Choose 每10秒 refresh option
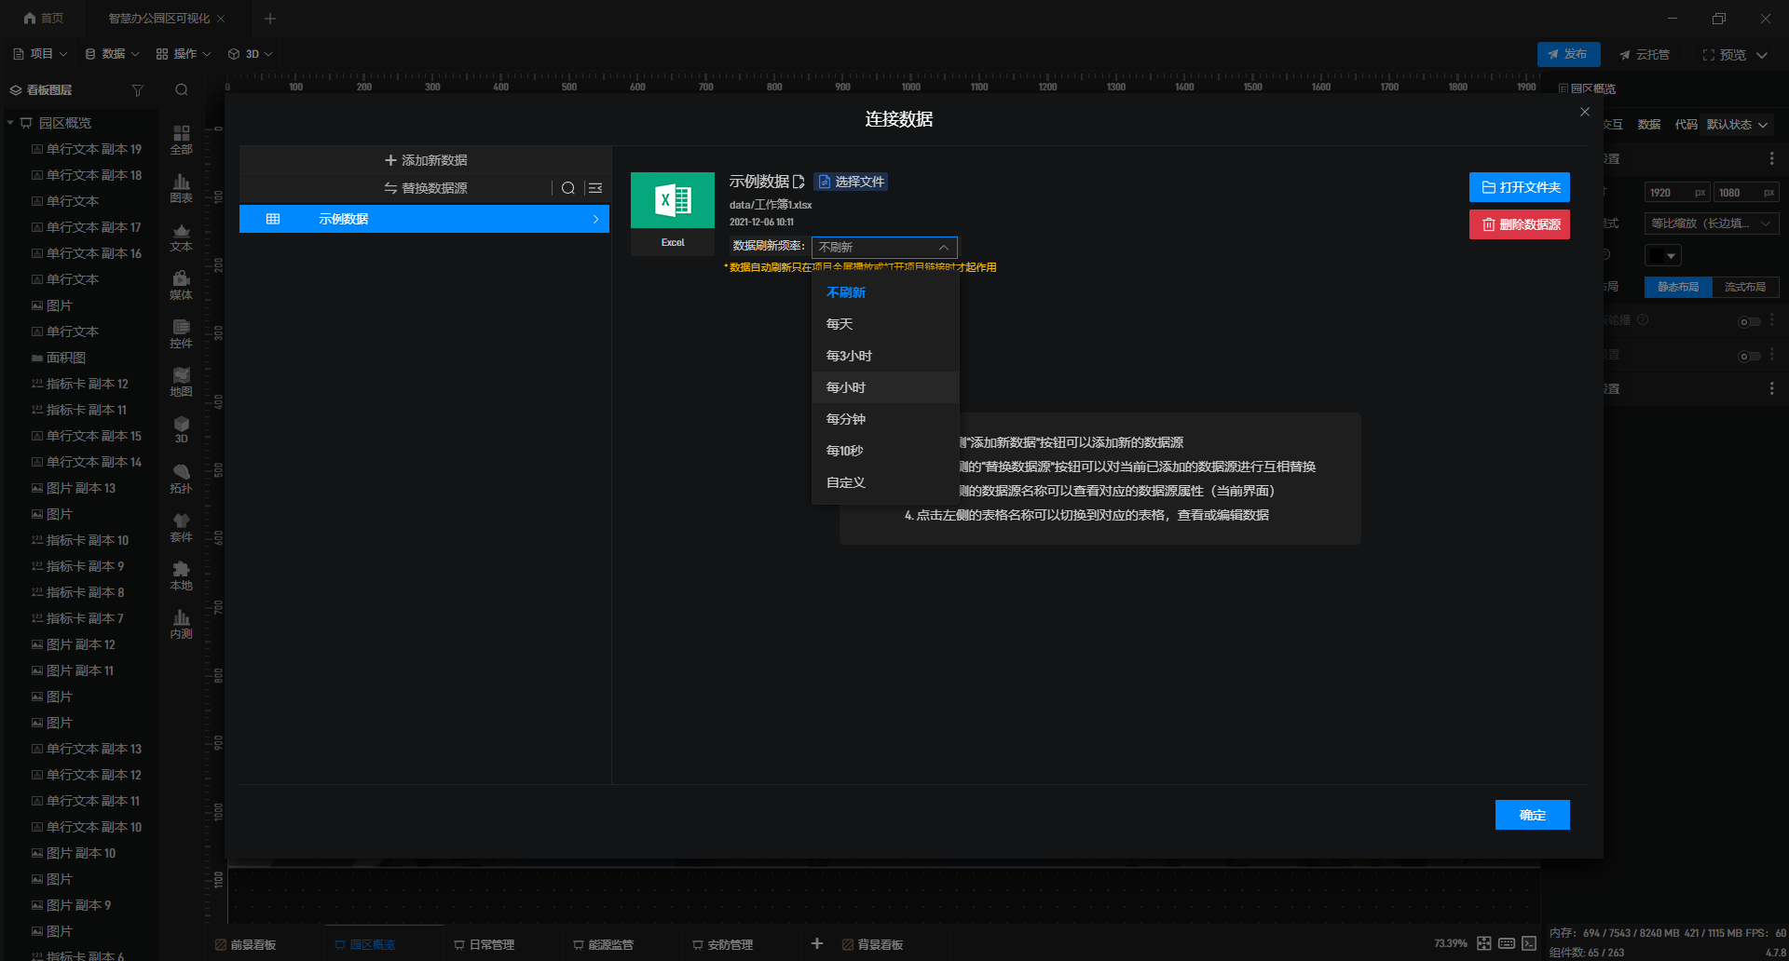 tap(885, 451)
